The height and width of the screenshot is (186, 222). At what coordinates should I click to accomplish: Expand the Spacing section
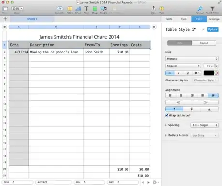(166, 125)
